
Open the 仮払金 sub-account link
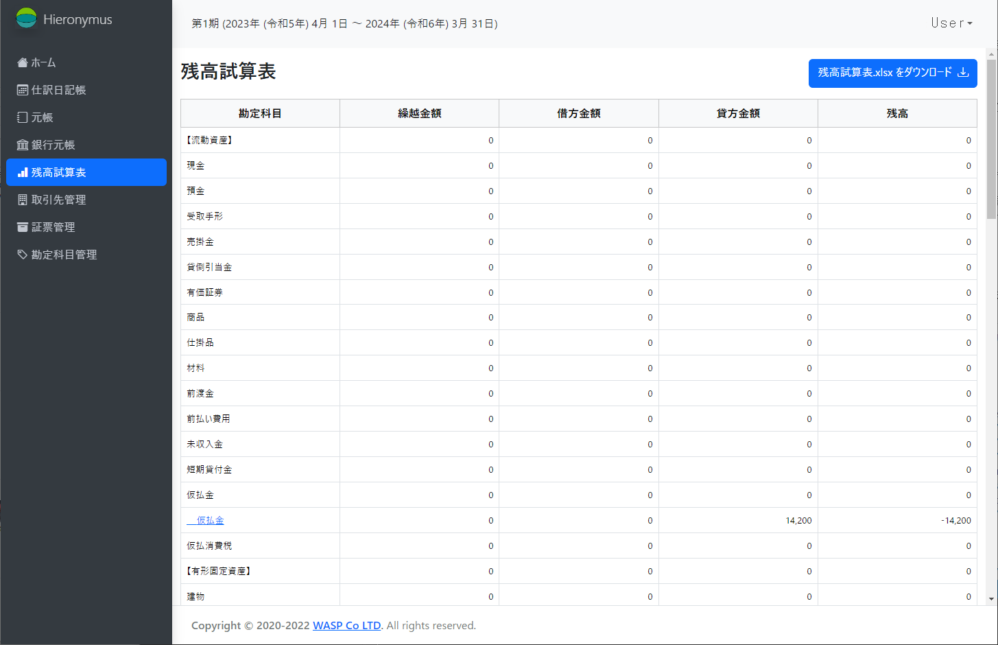pos(206,520)
